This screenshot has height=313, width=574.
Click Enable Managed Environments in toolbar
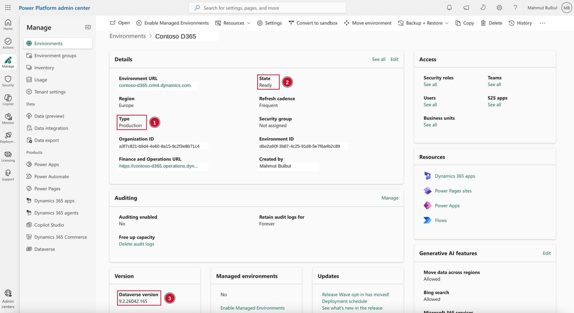tap(173, 23)
